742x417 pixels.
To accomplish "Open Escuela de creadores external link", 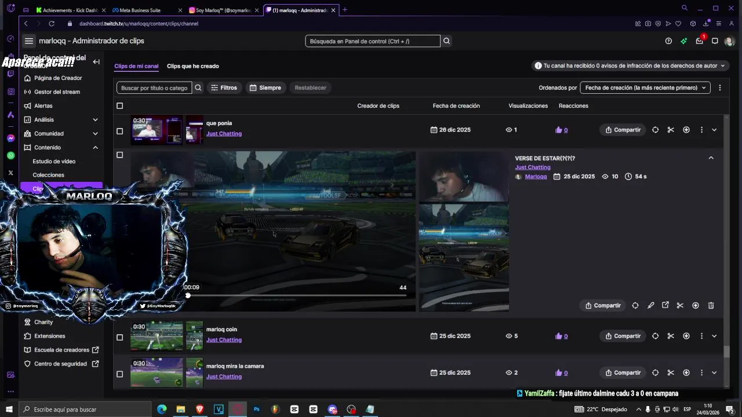I will tap(62, 350).
